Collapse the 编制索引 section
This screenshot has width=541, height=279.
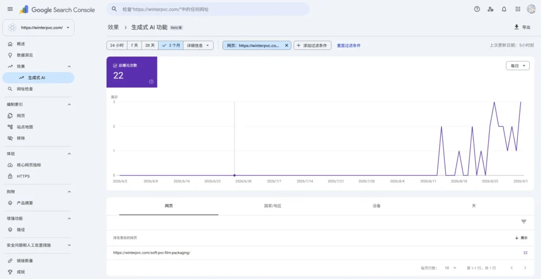tap(69, 104)
